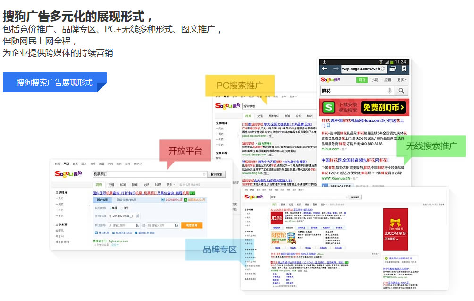The width and height of the screenshot is (474, 301).
Task: Tap the bookmark icon in mobile browser
Action: click(404, 69)
